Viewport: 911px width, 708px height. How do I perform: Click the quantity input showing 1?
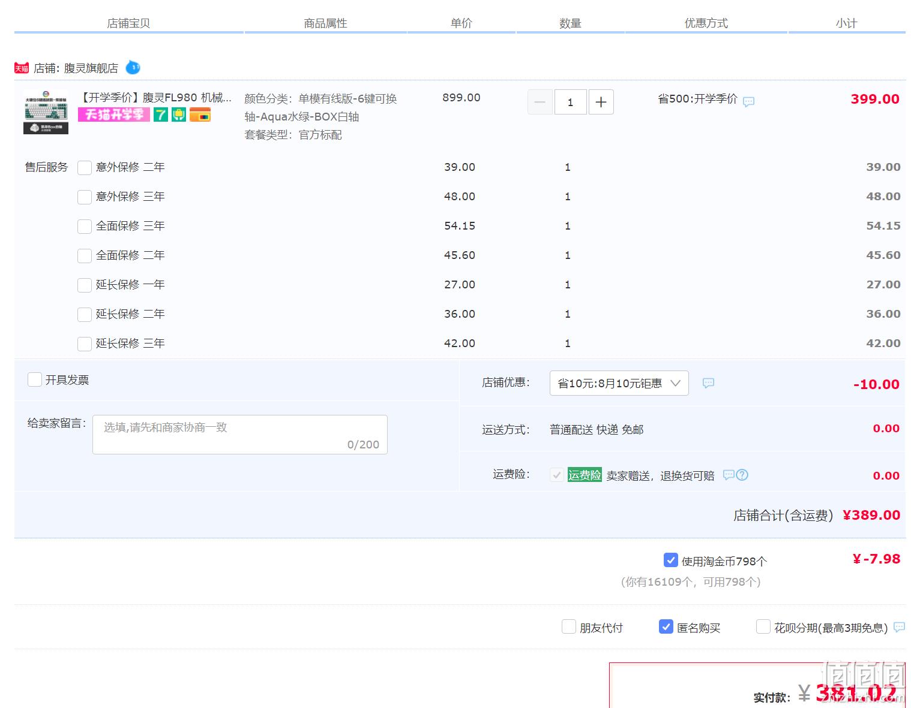pos(570,102)
